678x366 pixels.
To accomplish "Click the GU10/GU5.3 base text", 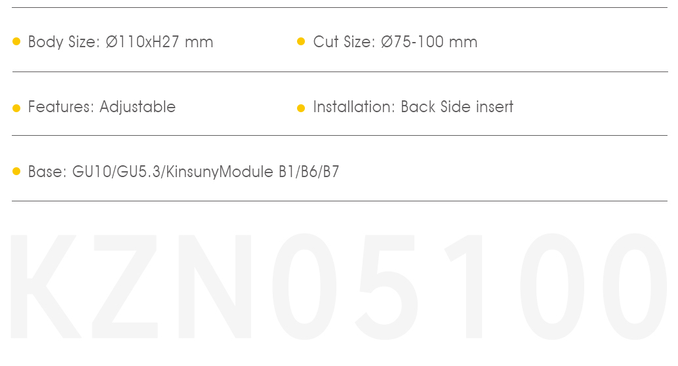I will (116, 172).
